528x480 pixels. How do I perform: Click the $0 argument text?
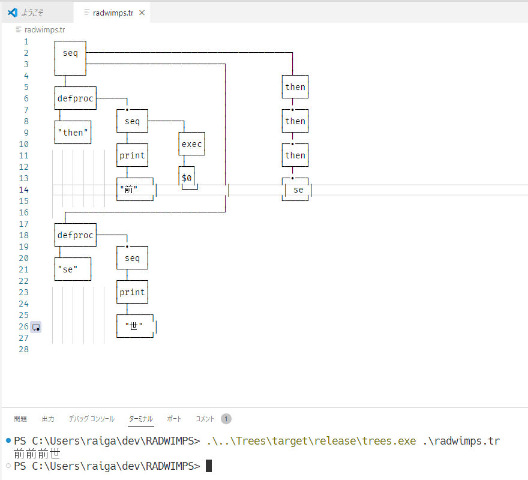tap(187, 178)
